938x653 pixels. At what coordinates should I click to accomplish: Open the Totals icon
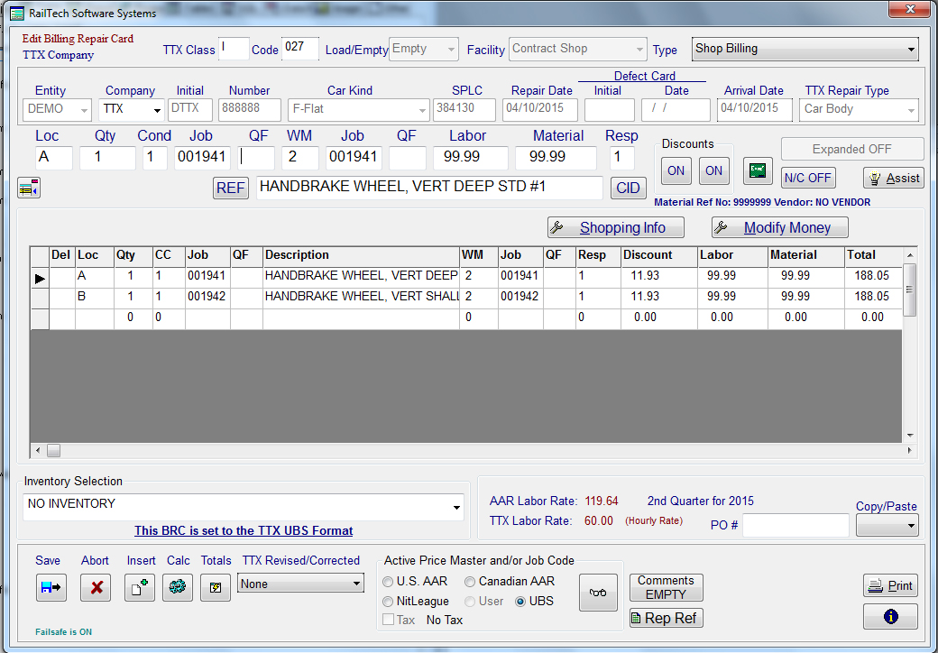(x=215, y=587)
